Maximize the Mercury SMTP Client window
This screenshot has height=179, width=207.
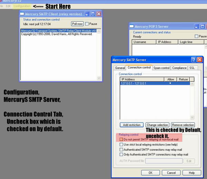click(x=93, y=14)
